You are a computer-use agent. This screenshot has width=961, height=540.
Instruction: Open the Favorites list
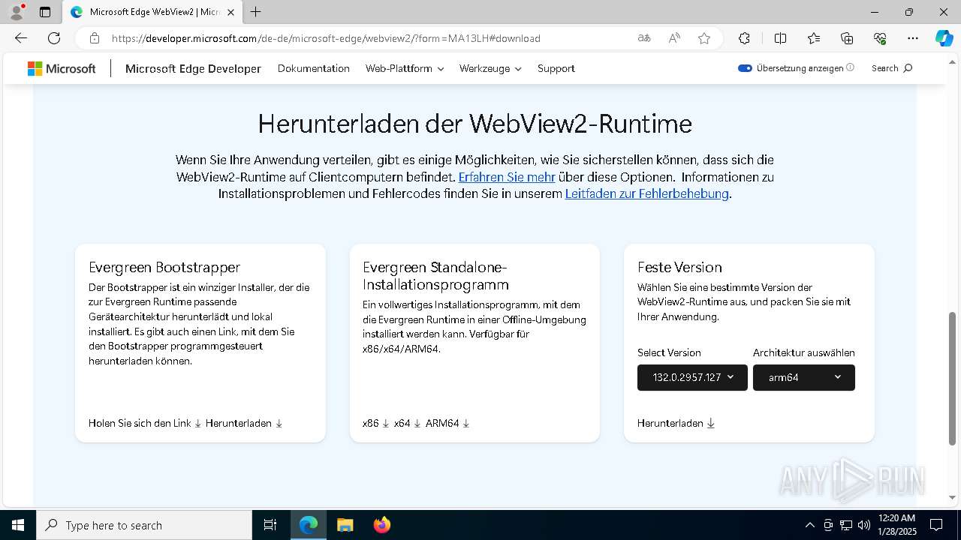(x=814, y=38)
